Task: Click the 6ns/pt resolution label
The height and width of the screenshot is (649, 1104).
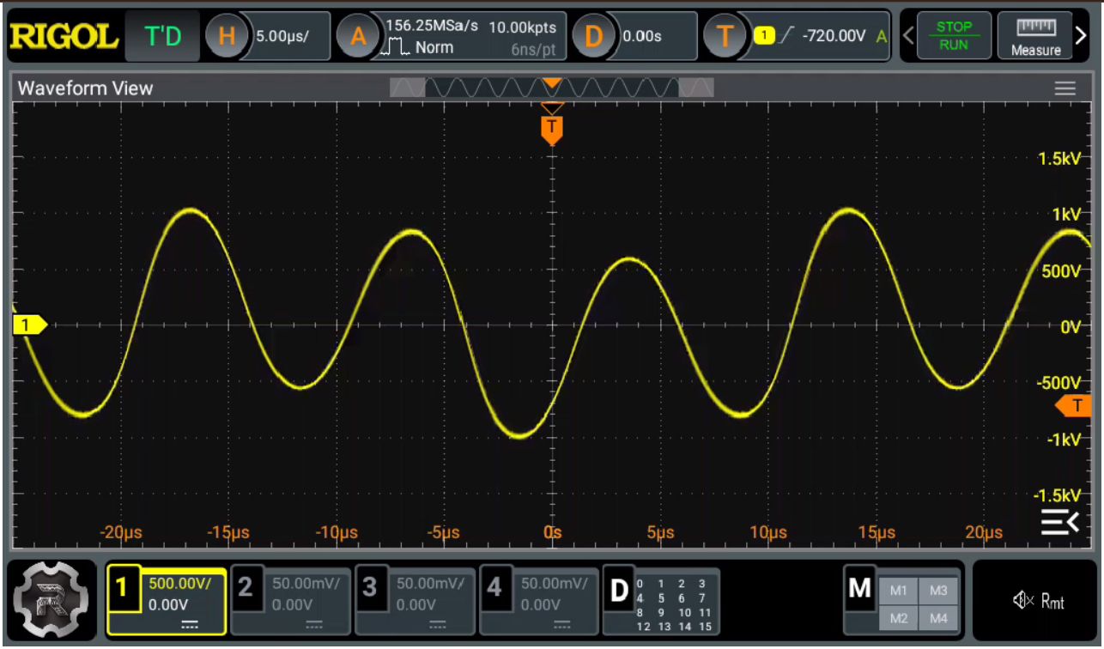Action: pyautogui.click(x=533, y=50)
